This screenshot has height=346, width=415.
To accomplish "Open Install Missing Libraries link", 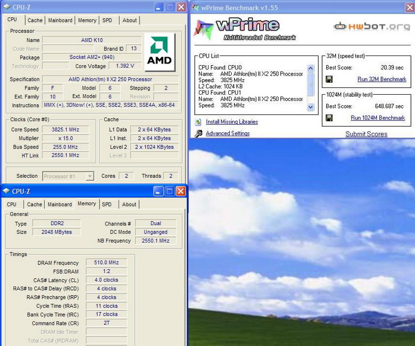I will tap(232, 122).
